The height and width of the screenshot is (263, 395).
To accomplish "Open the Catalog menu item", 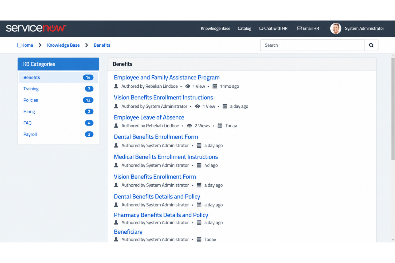I will coord(244,29).
